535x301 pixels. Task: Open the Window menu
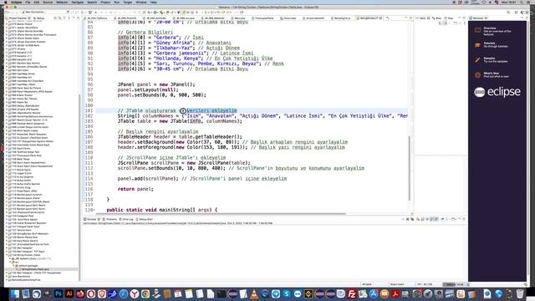point(141,2)
